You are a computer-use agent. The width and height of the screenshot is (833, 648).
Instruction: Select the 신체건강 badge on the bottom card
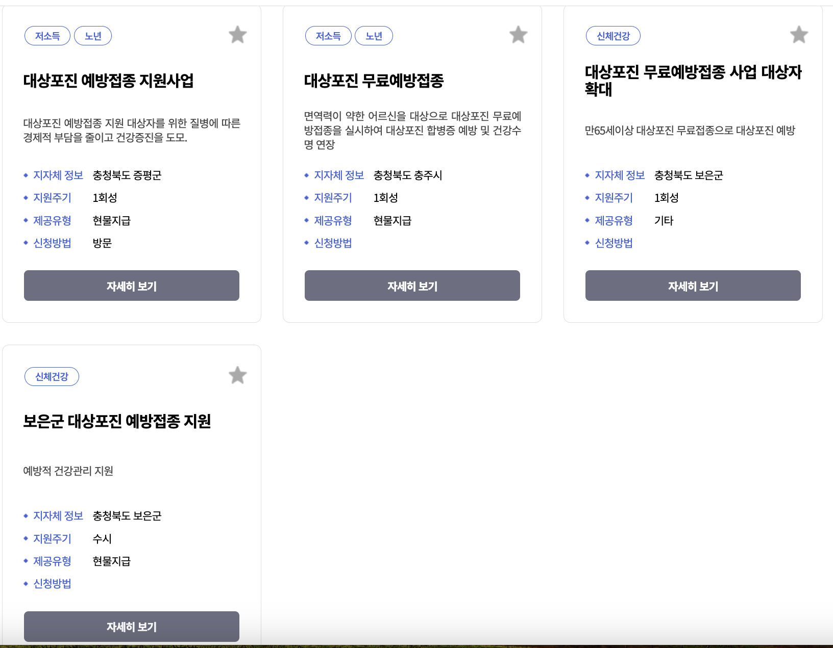(52, 376)
